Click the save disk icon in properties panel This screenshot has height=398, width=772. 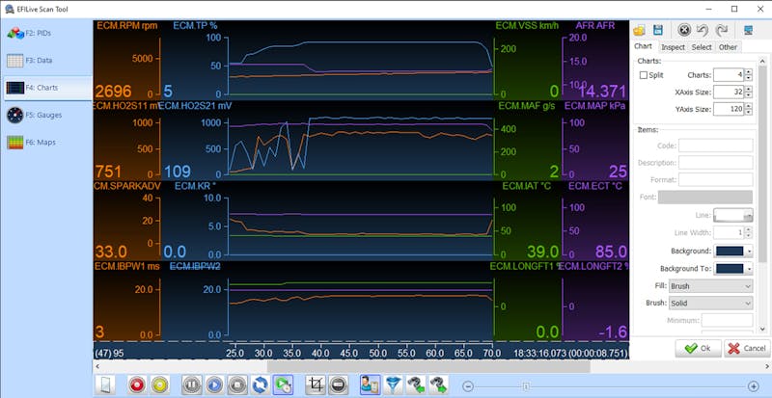(x=657, y=31)
